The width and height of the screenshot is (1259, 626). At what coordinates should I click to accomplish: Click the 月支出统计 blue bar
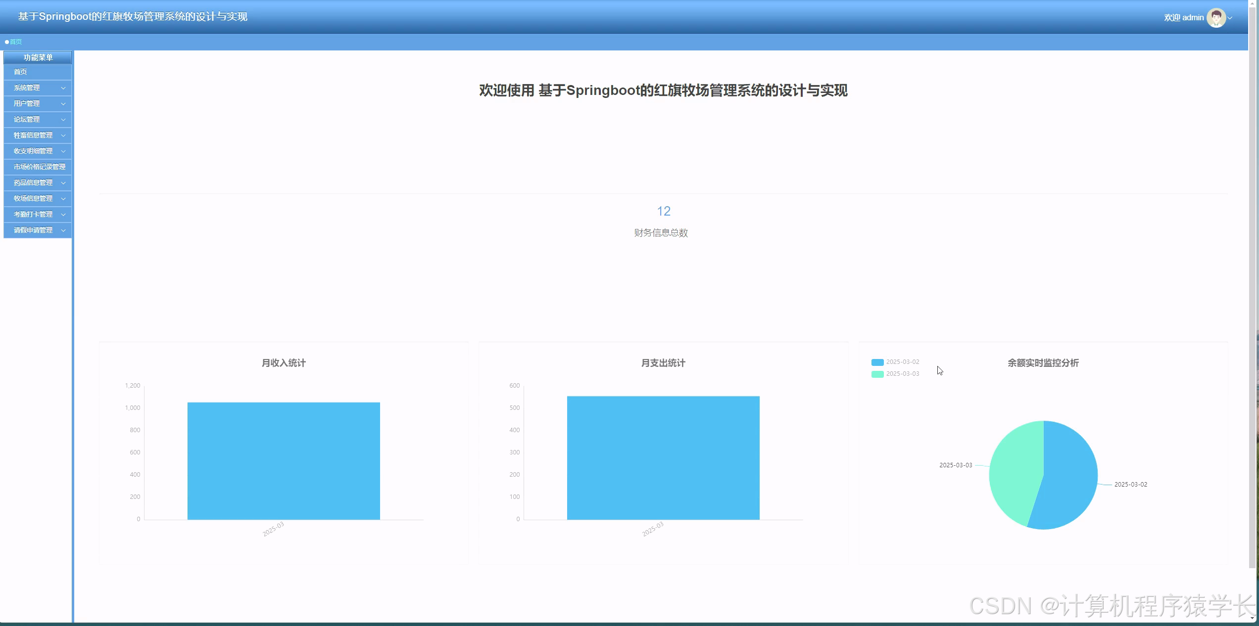663,458
